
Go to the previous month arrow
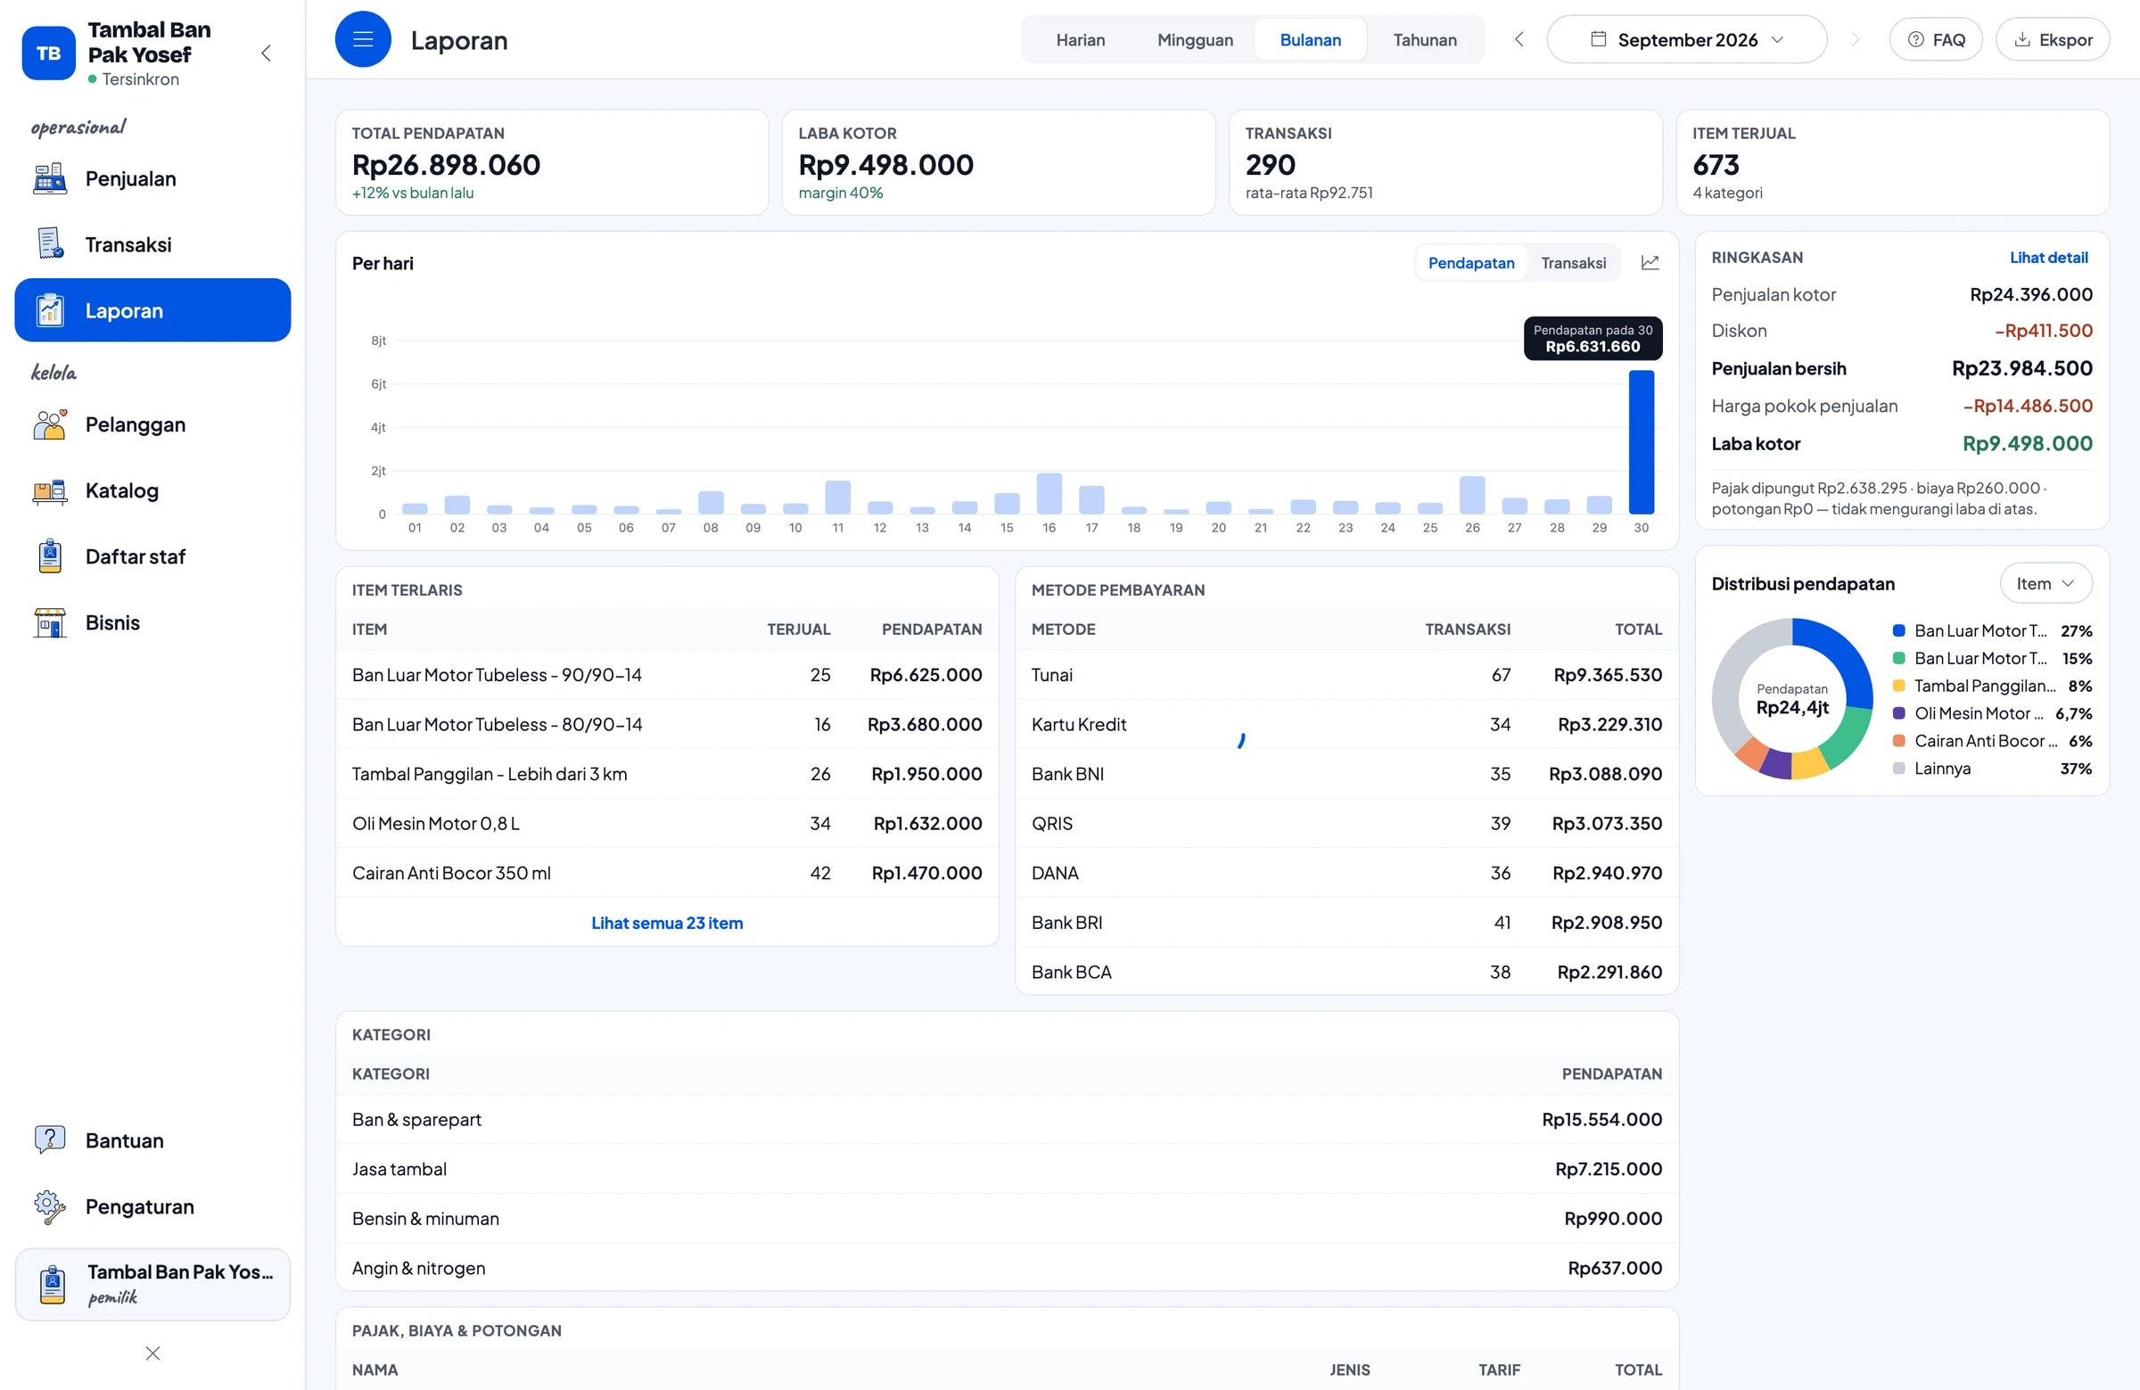click(x=1519, y=39)
